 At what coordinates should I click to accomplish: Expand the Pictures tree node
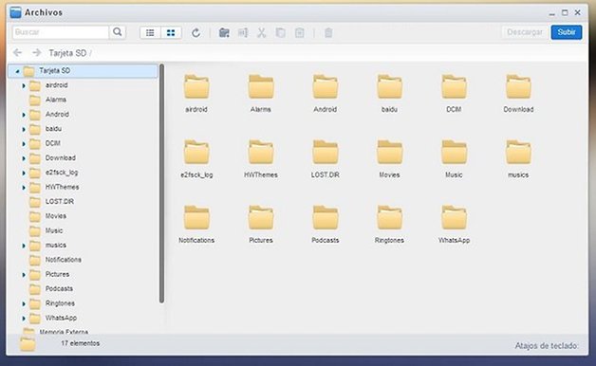(x=24, y=275)
